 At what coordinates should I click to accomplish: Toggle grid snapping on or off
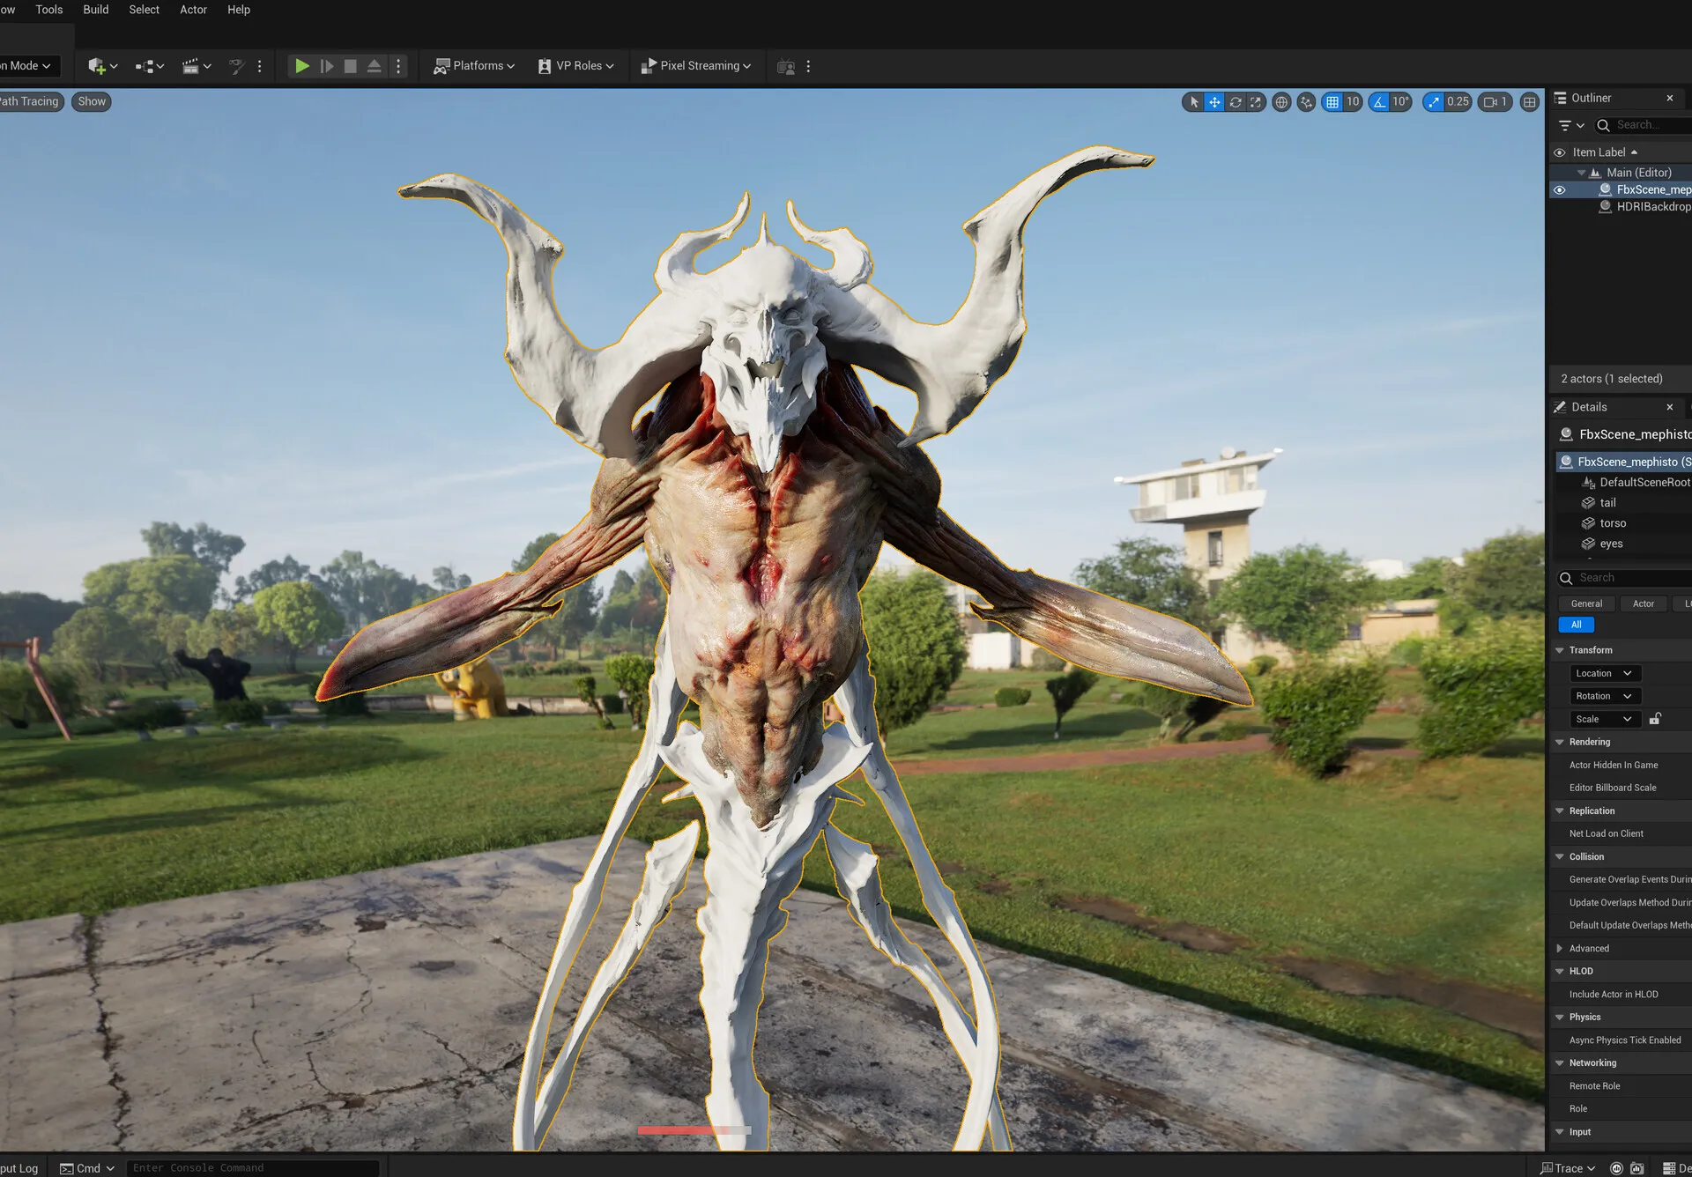tap(1332, 102)
